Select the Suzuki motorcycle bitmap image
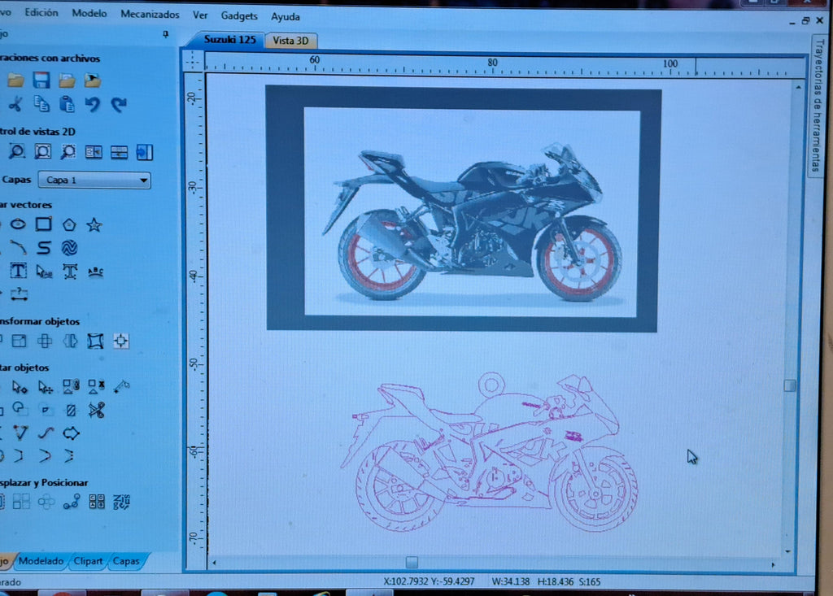Image resolution: width=833 pixels, height=596 pixels. click(463, 209)
